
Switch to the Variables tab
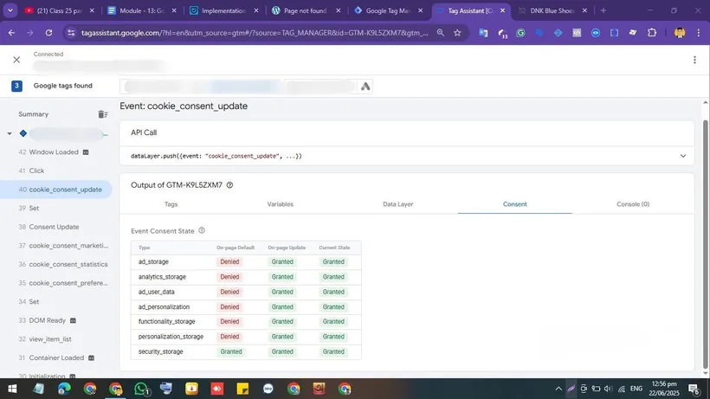click(x=280, y=204)
